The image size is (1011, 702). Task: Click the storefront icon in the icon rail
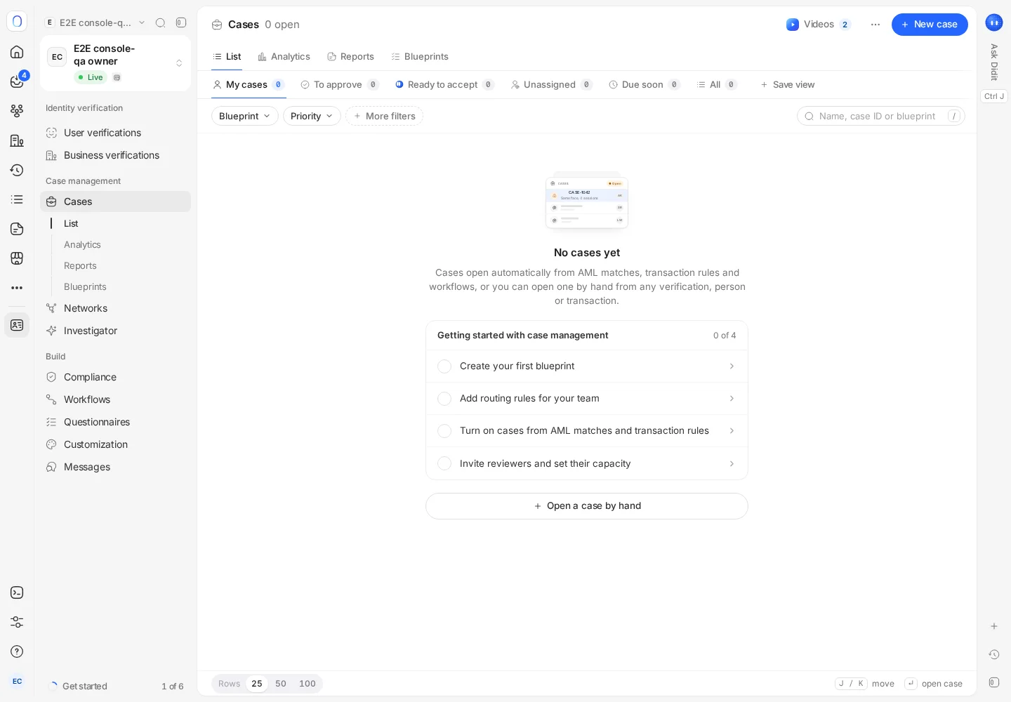click(x=17, y=258)
